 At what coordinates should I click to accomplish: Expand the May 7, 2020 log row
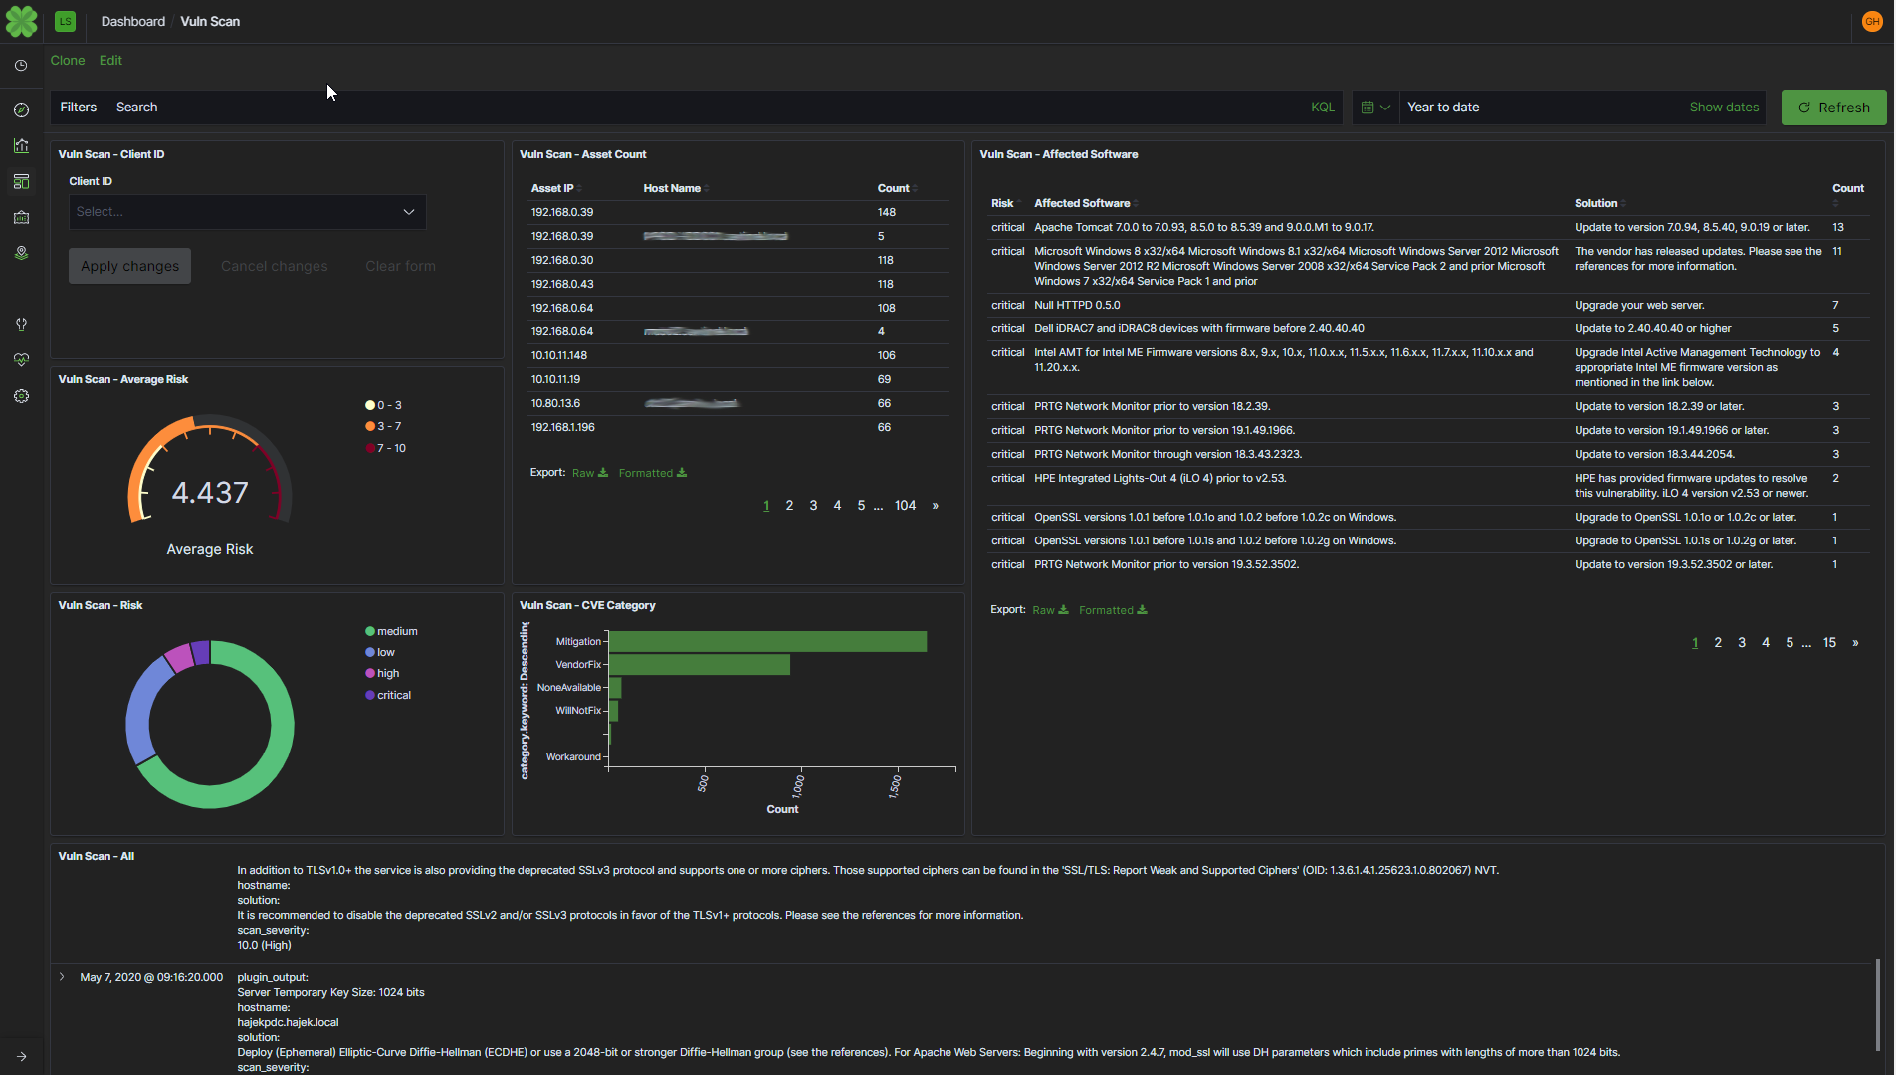(x=62, y=977)
